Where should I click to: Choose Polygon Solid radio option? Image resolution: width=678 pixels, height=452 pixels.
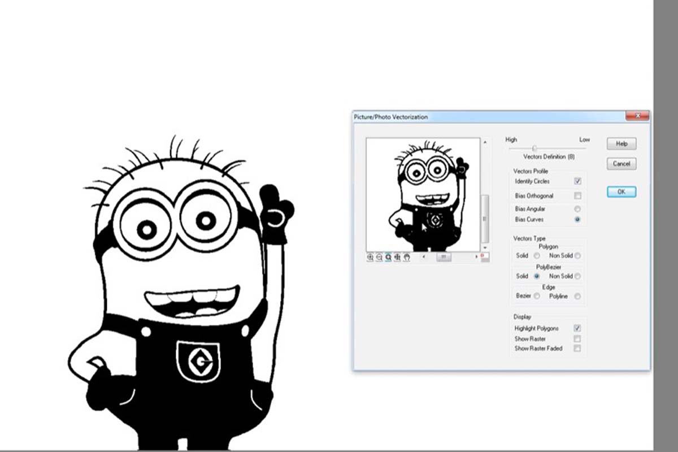tap(537, 256)
